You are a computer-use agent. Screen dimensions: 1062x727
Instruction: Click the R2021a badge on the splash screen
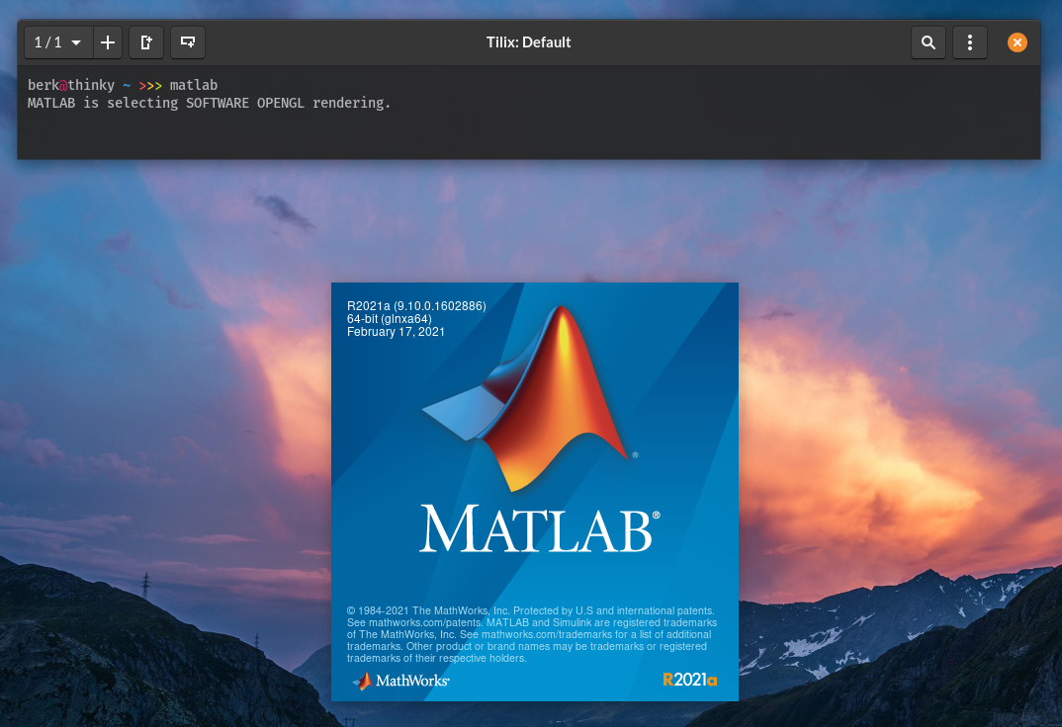[x=689, y=681]
